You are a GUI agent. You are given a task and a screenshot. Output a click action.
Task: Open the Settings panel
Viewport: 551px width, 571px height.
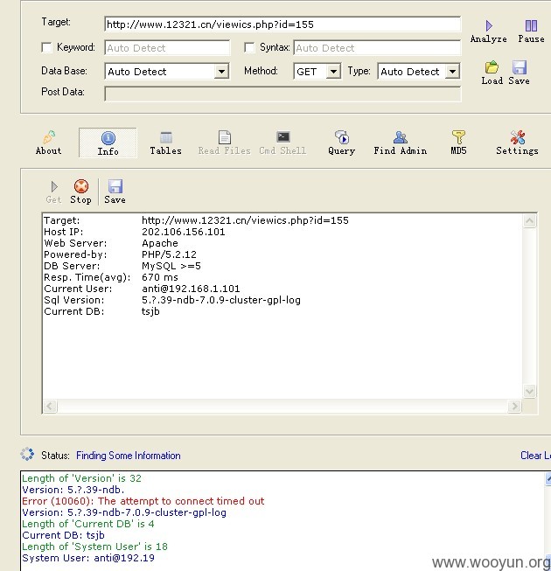click(517, 143)
